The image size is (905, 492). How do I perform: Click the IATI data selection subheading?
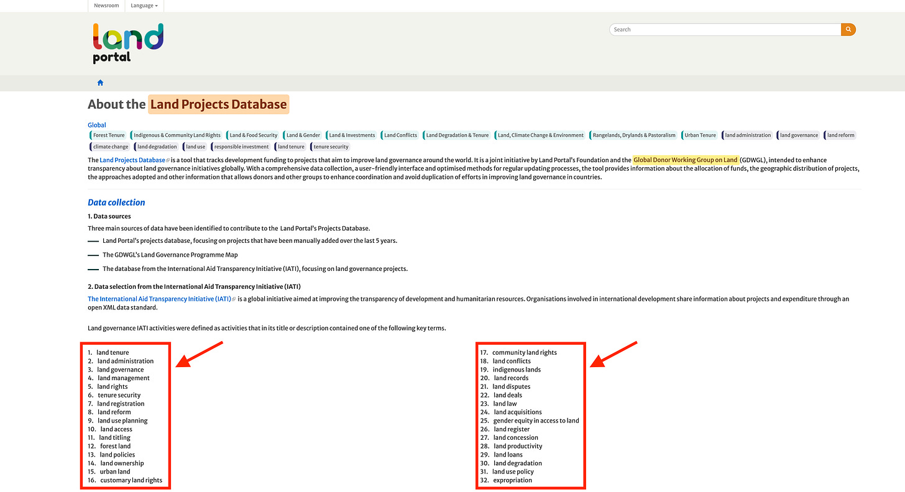[x=194, y=286]
